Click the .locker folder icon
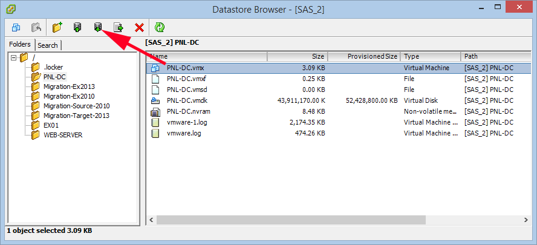 tap(35, 67)
